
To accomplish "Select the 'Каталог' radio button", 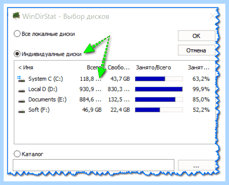I will click(x=17, y=154).
